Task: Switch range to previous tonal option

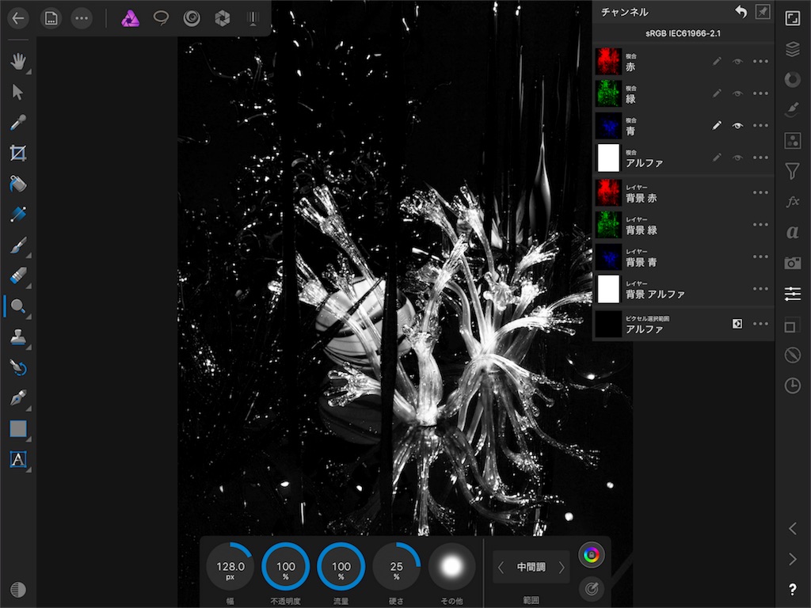Action: tap(501, 568)
